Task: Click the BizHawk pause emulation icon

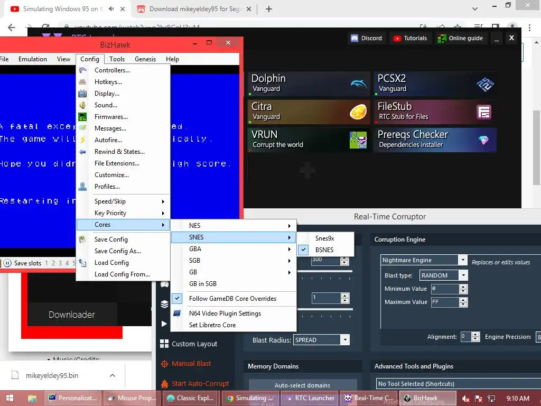Action: pos(7,263)
